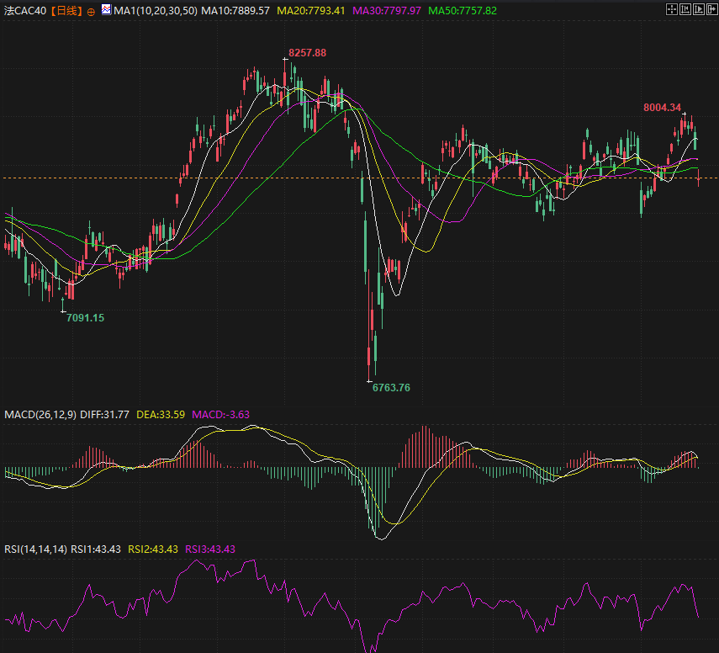Click the yellow MA20:7793.41 value
The image size is (719, 653).
click(311, 11)
